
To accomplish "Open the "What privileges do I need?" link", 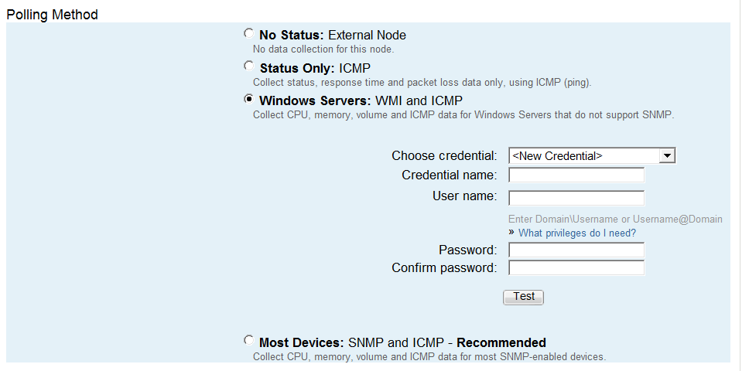I will [577, 233].
